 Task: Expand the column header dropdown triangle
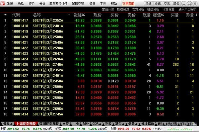point(5,15)
